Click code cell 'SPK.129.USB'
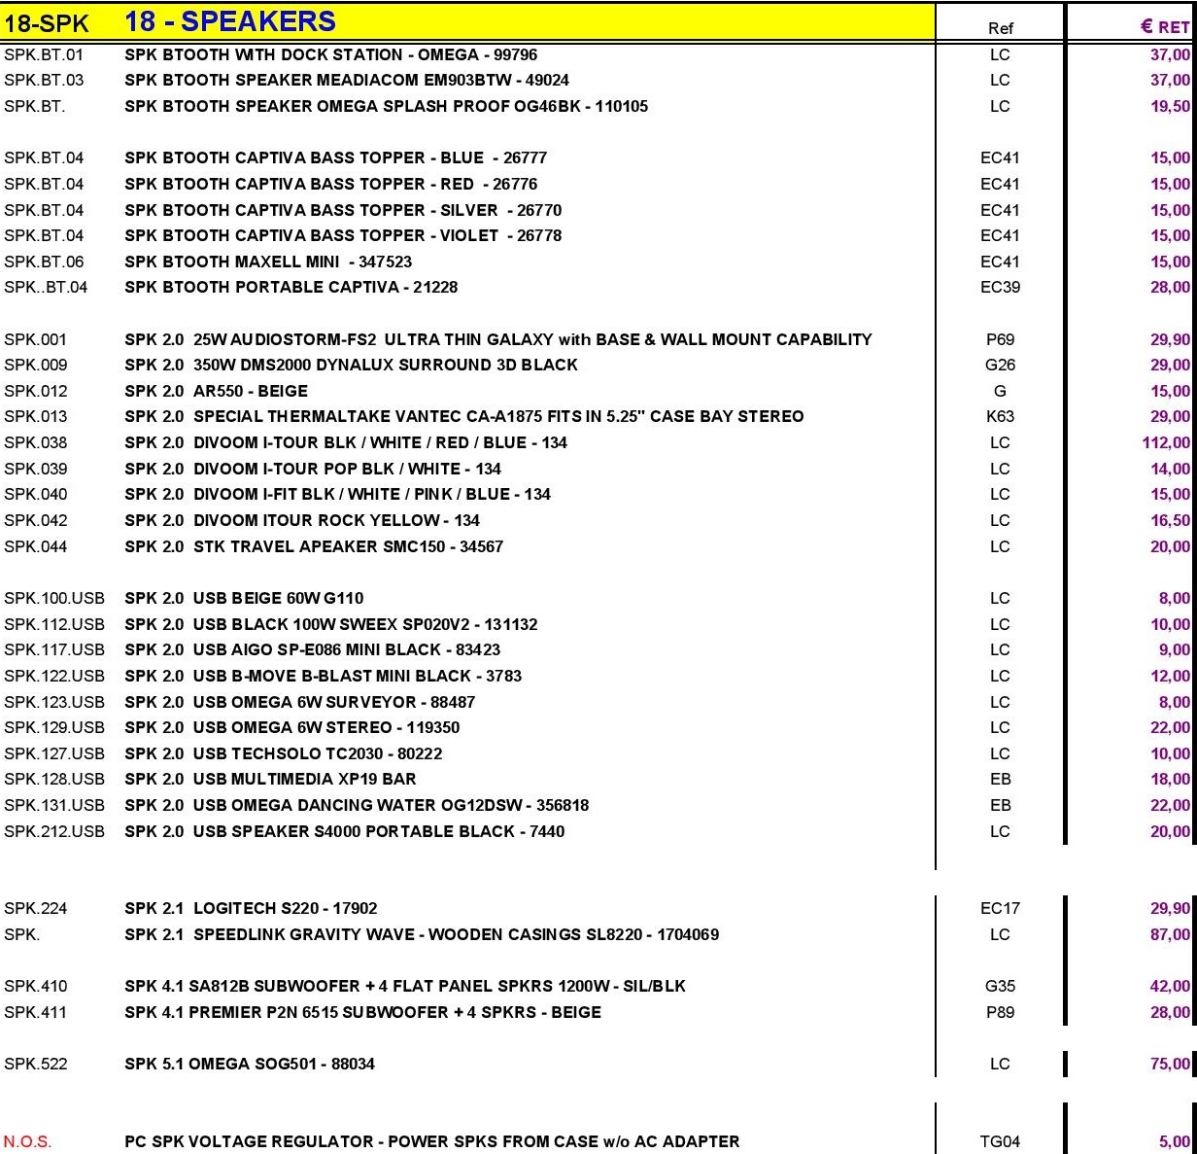Viewport: 1197px width, 1154px height. coord(54,727)
